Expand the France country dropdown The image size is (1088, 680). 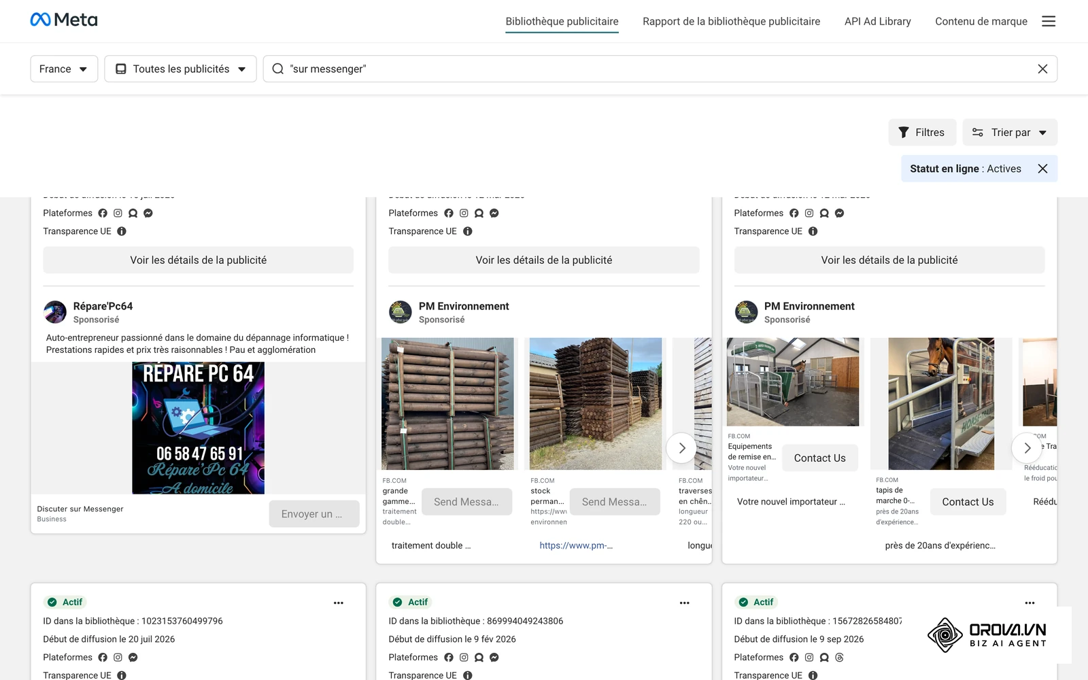[x=64, y=69]
